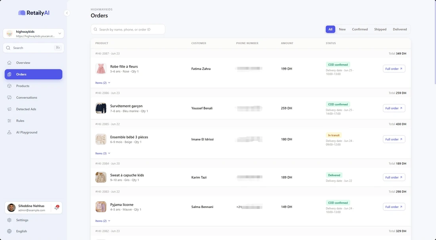Expand Items (2) under Pyjama licorne

(103, 221)
